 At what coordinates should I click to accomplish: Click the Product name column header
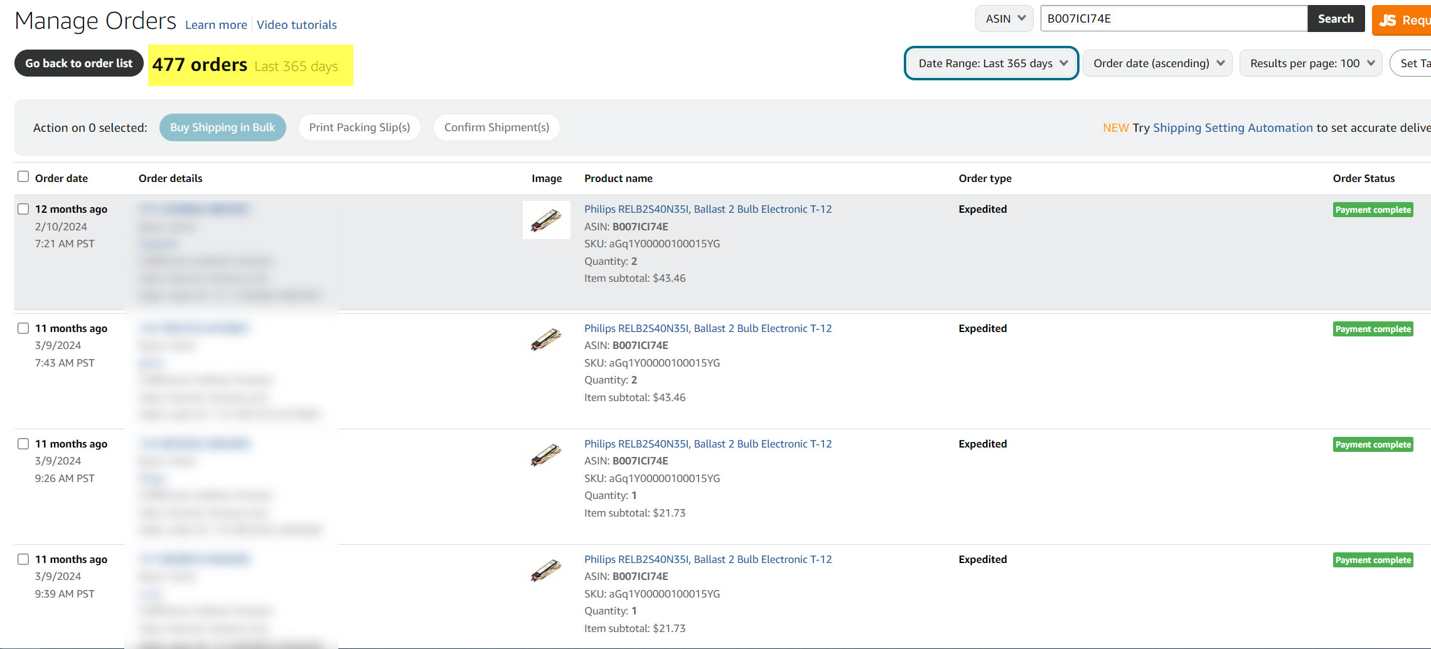click(x=618, y=178)
